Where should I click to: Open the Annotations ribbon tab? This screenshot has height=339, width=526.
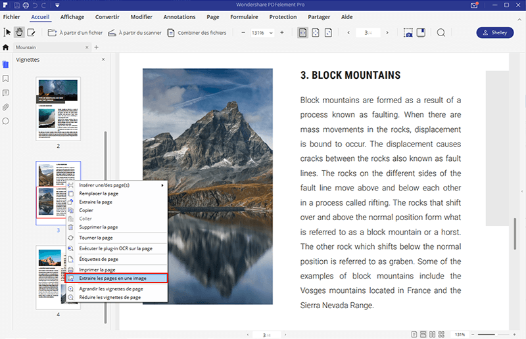click(x=179, y=17)
